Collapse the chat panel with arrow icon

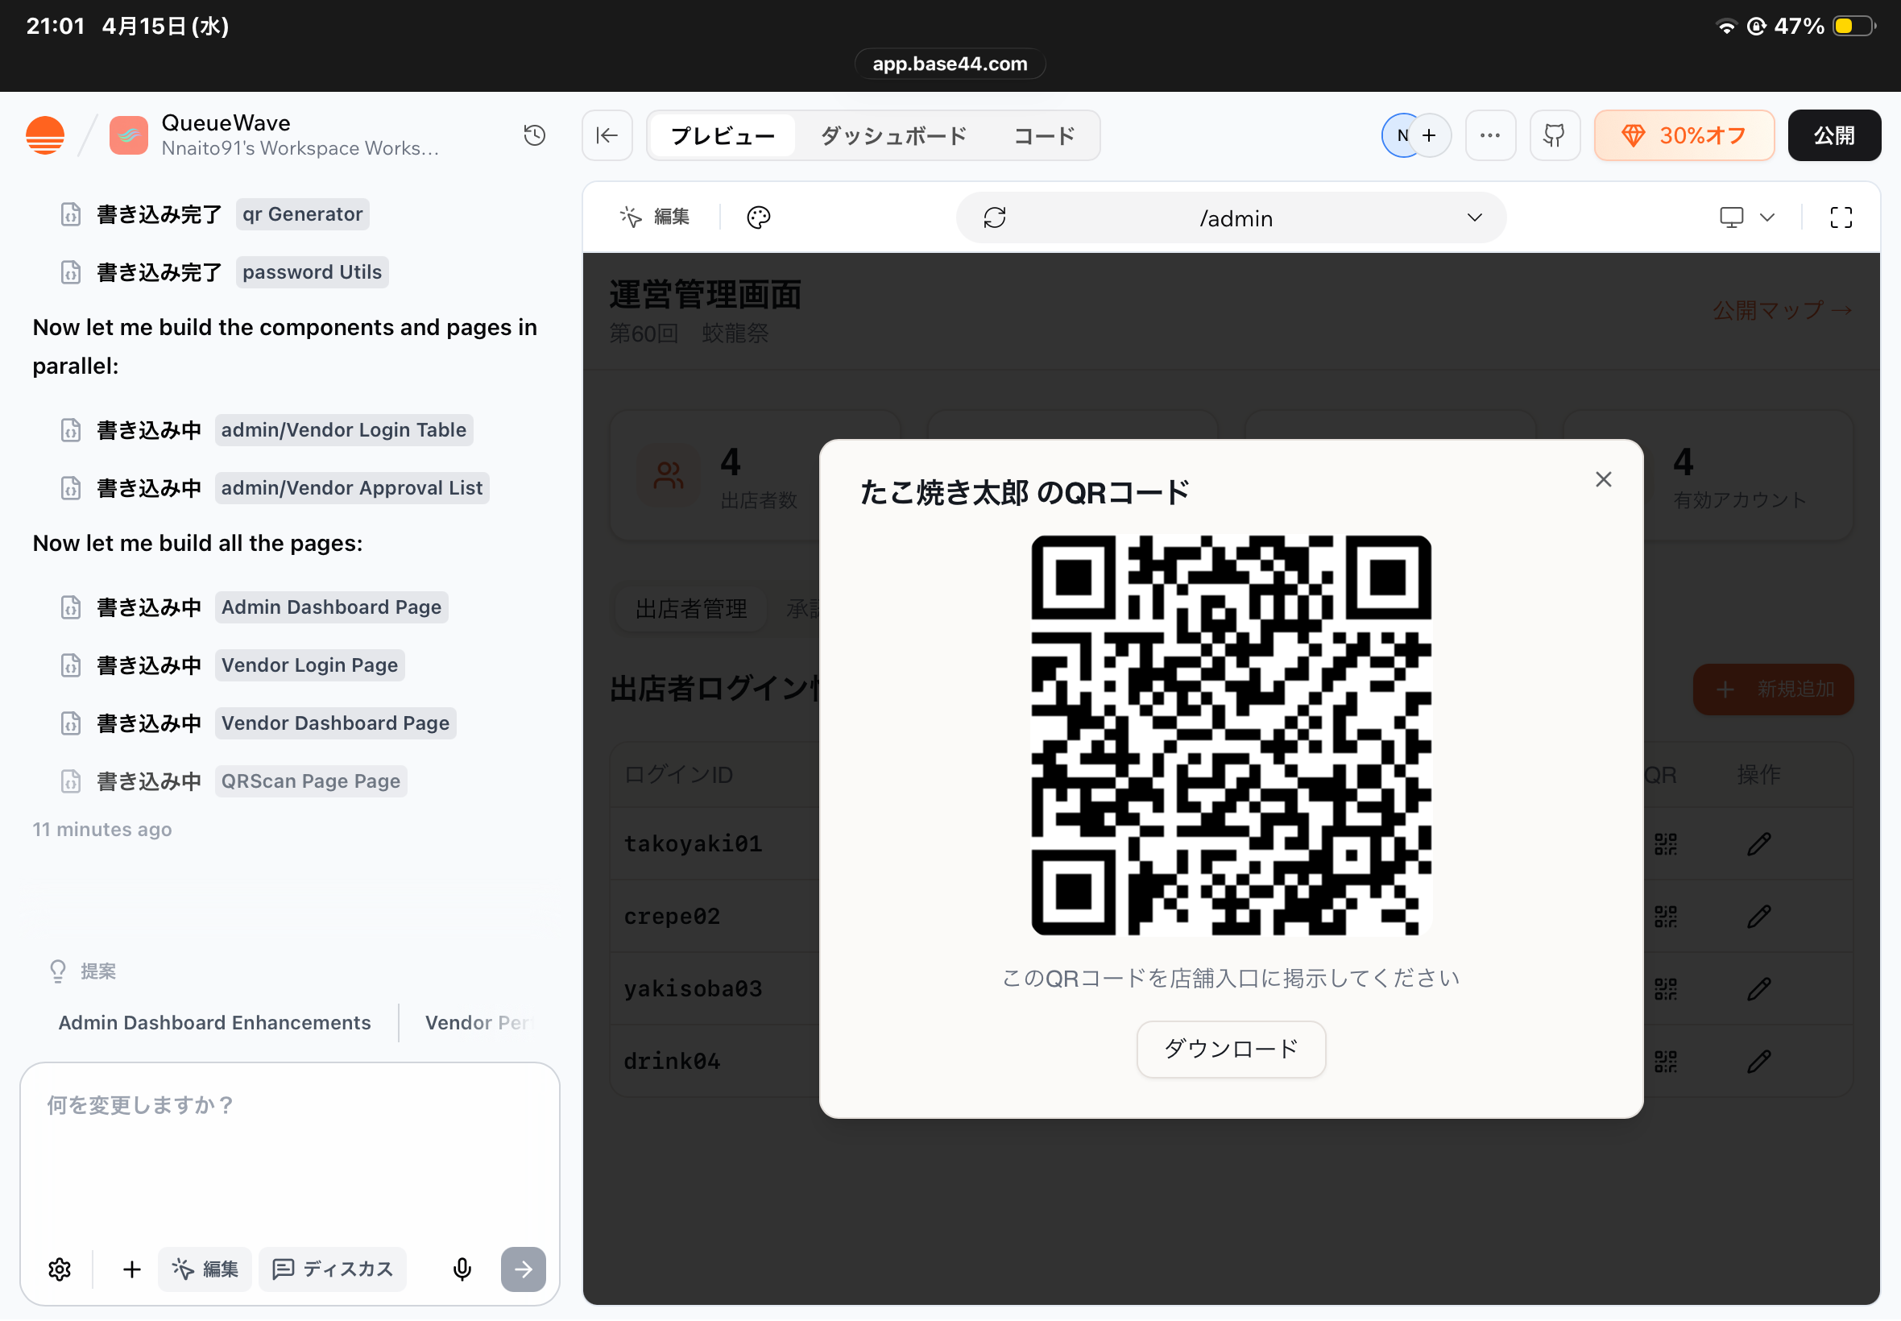pyautogui.click(x=607, y=135)
